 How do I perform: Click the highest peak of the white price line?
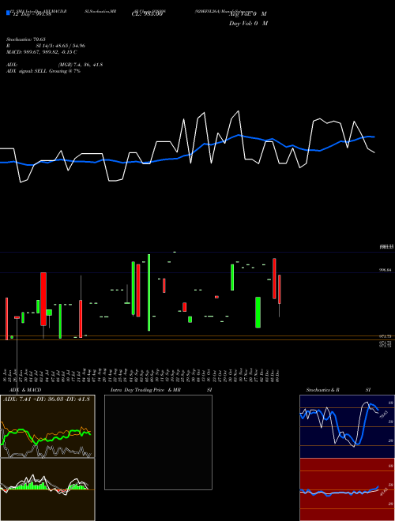pos(239,111)
